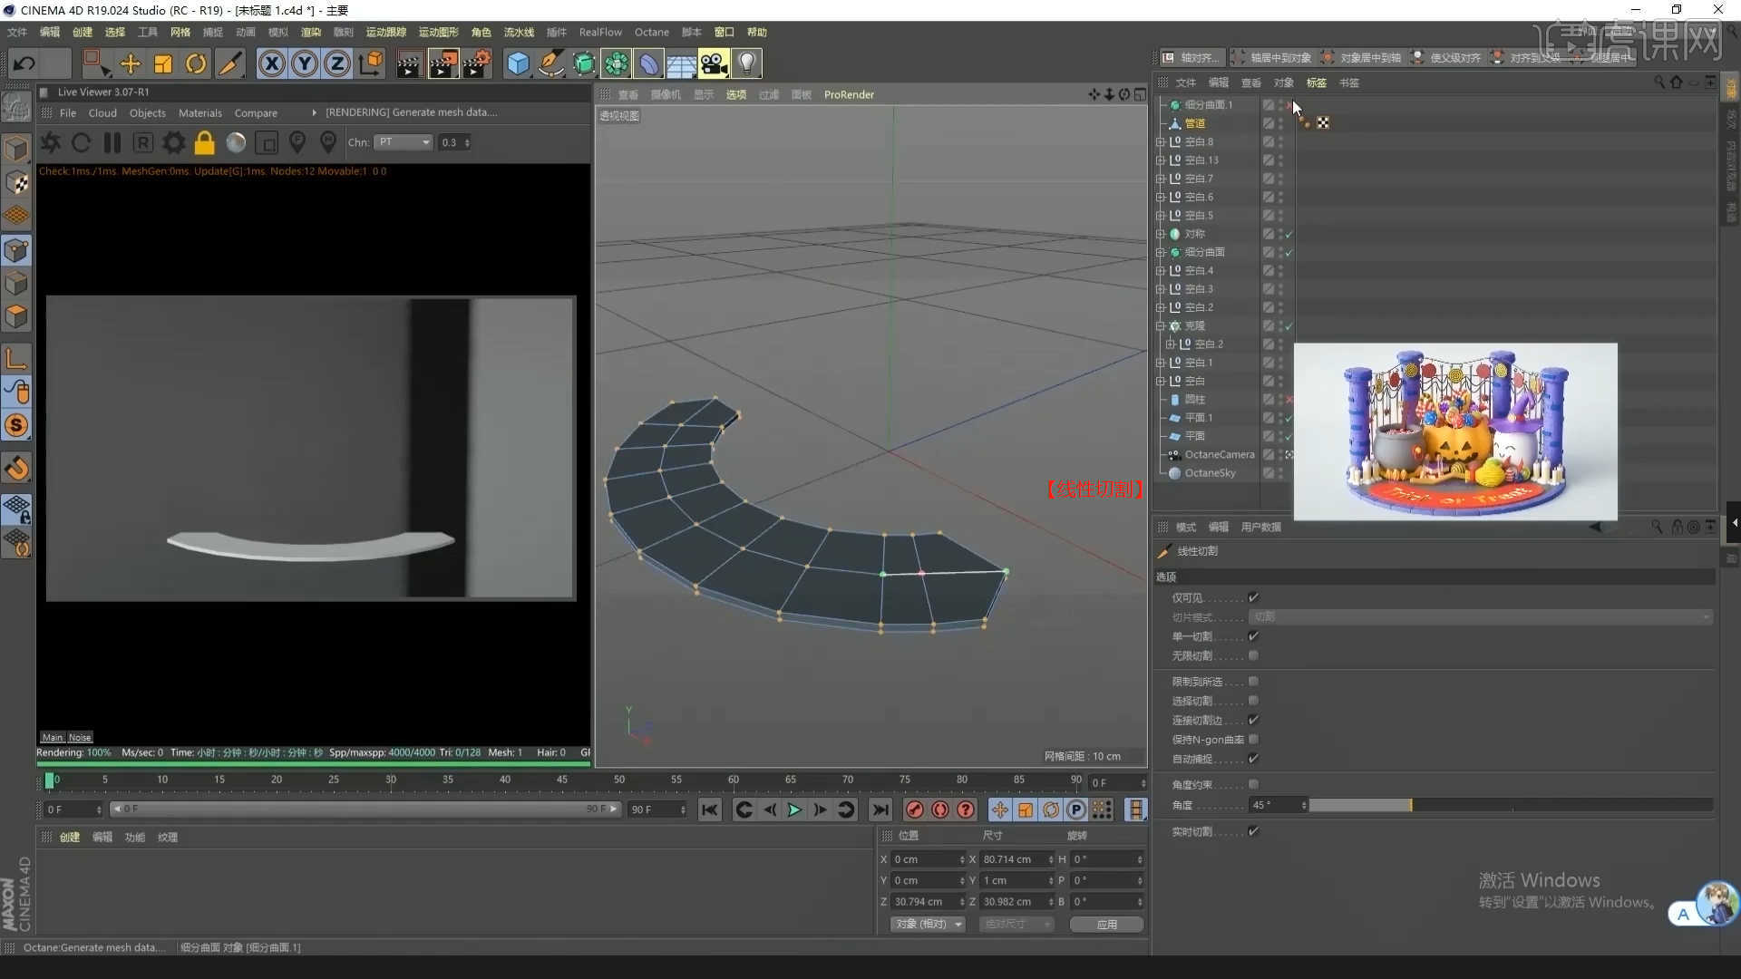Open the 对象 (相对) coordinate dropdown
This screenshot has height=979, width=1741.
(x=929, y=925)
